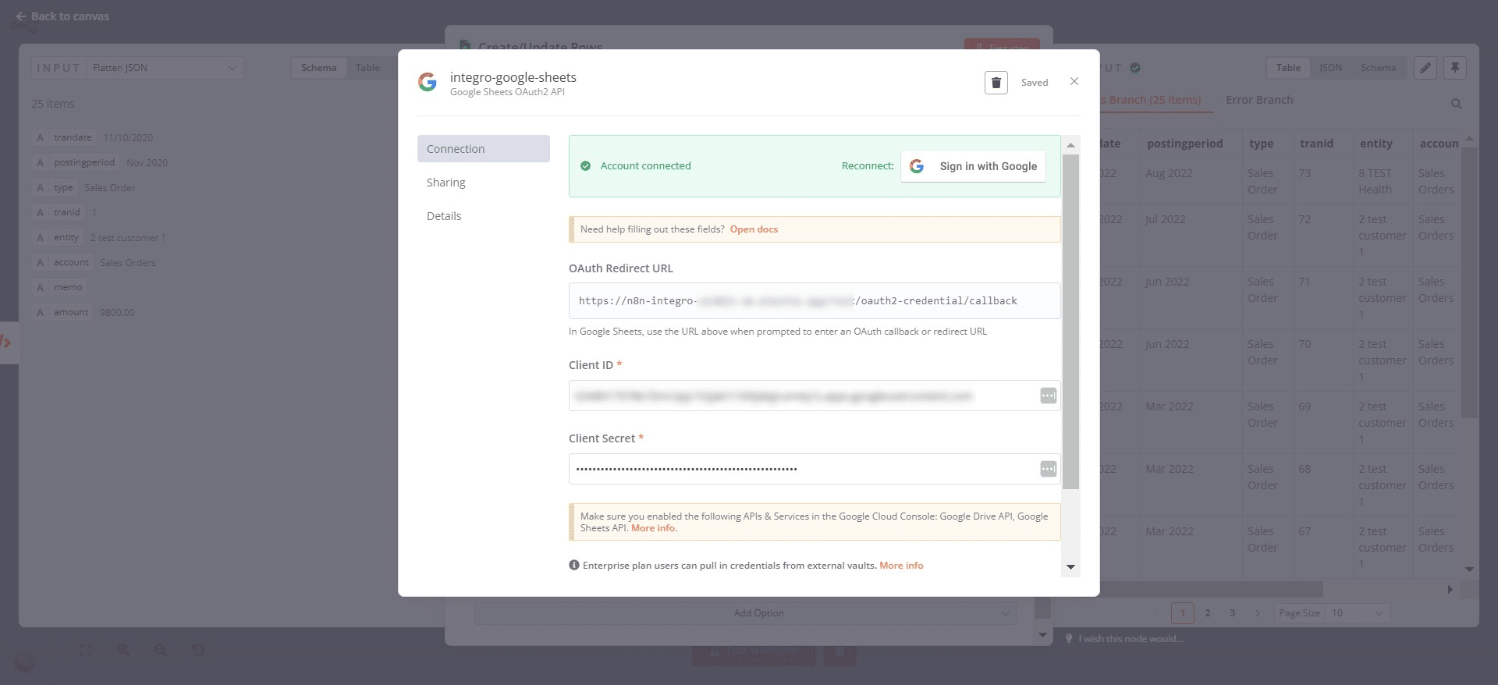
Task: Click the Client Secret options icon
Action: (1048, 469)
